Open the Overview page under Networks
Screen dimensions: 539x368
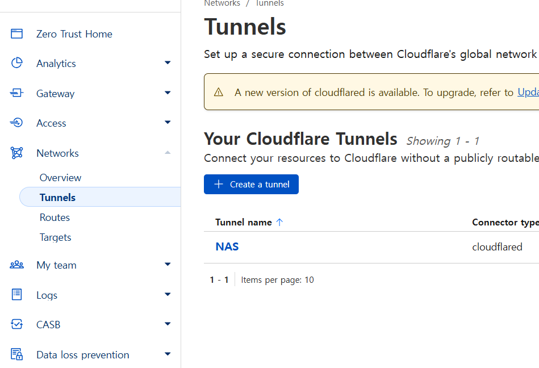coord(61,178)
